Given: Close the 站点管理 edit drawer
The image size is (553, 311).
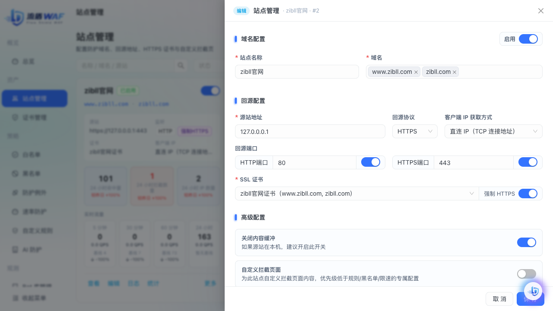Looking at the screenshot, I should 541,11.
